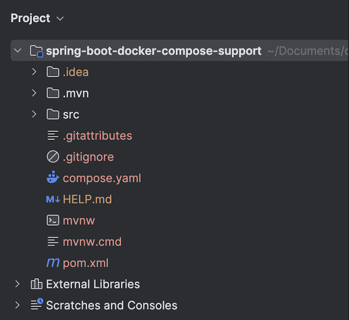
Task: Select pom.xml in the project tree
Action: point(86,263)
